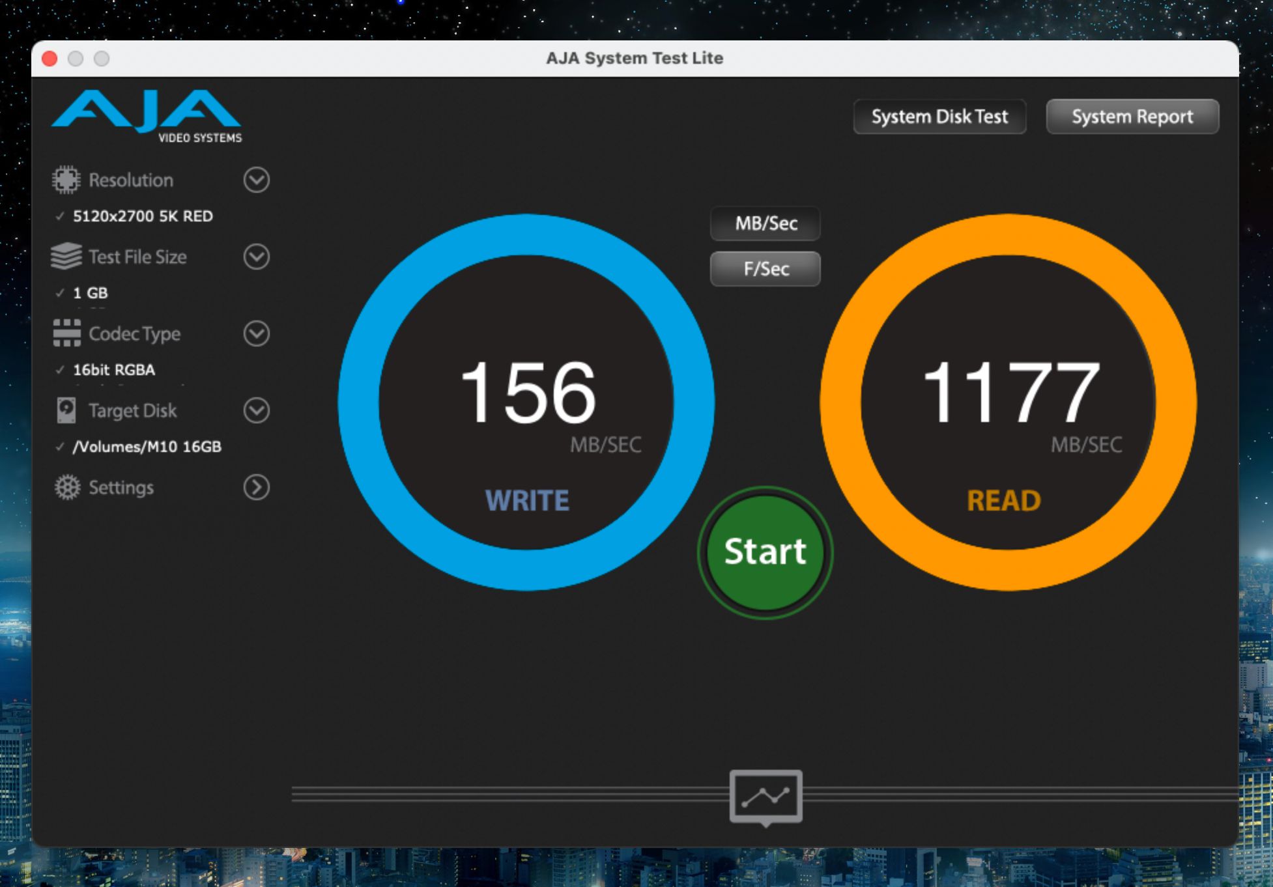The image size is (1273, 887).
Task: Open the graph view icon at bottom
Action: 765,796
